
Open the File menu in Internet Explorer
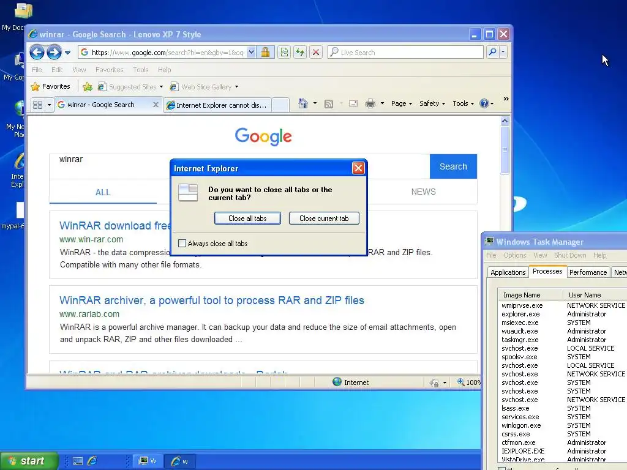[x=37, y=70]
